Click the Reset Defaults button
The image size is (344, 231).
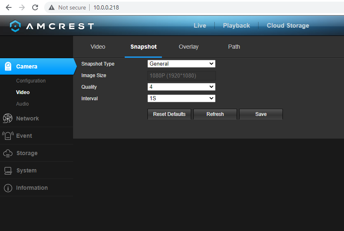[169, 114]
